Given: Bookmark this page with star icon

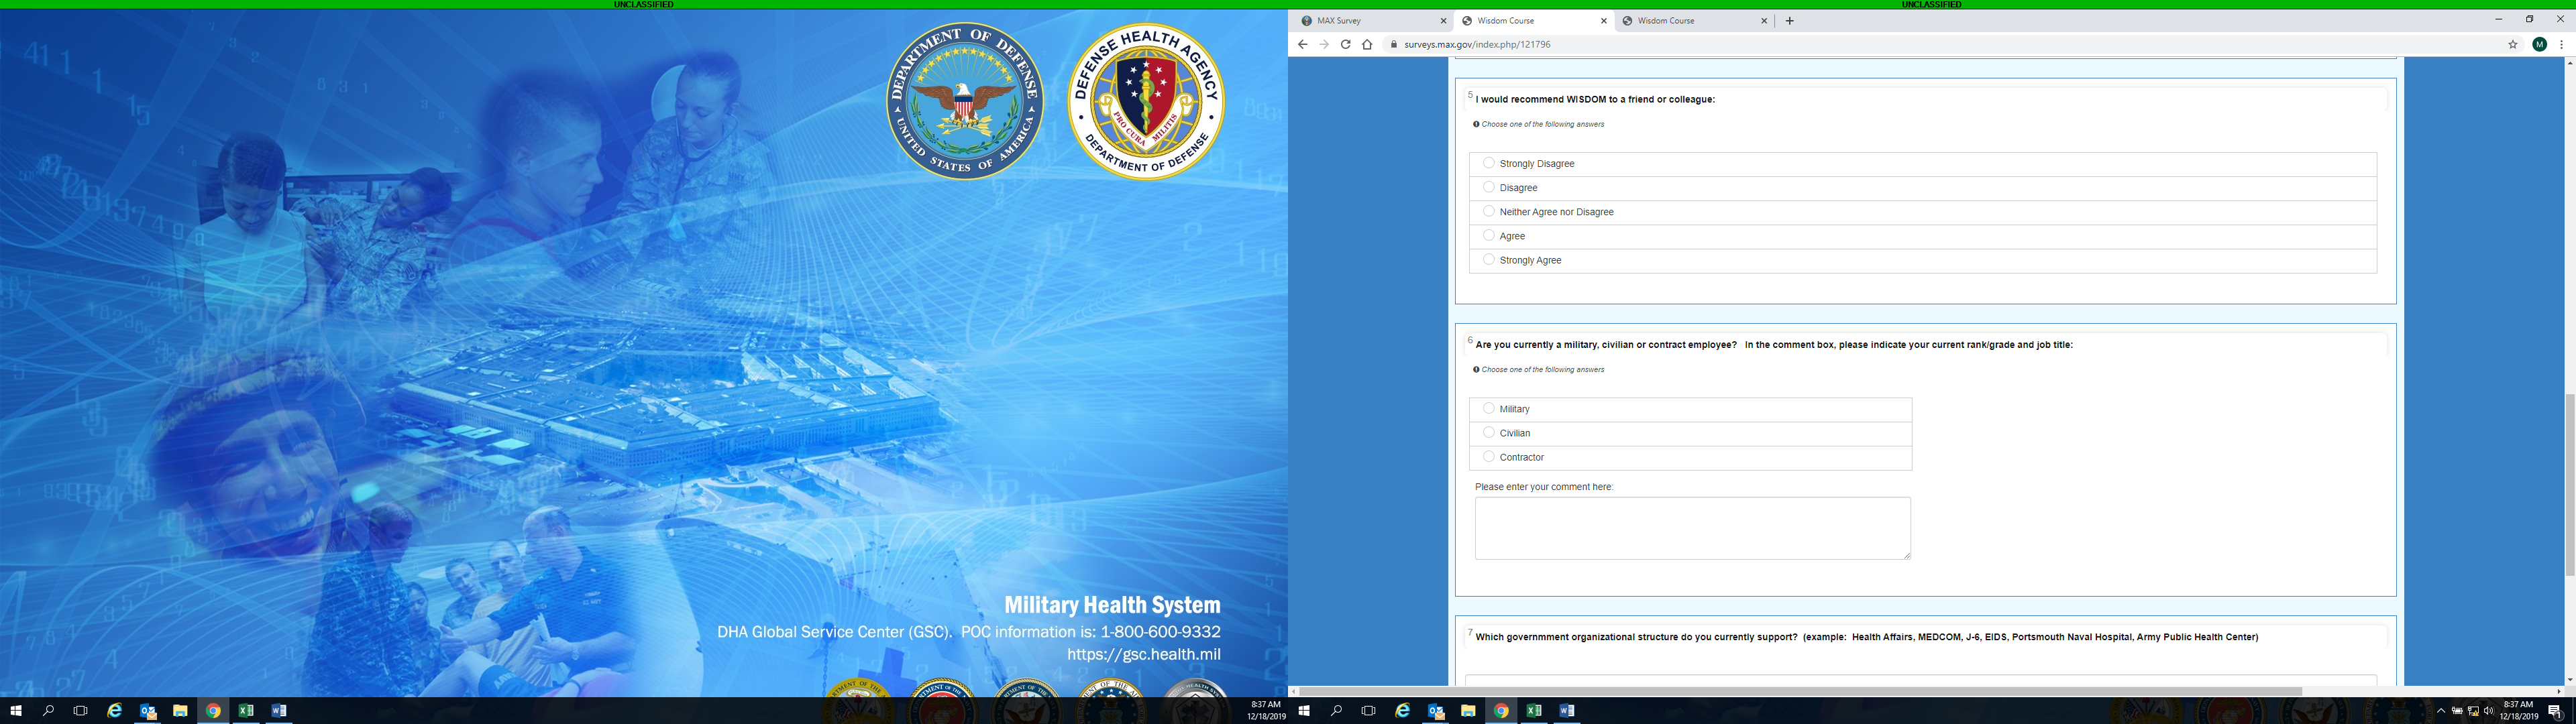Looking at the screenshot, I should (x=2512, y=44).
